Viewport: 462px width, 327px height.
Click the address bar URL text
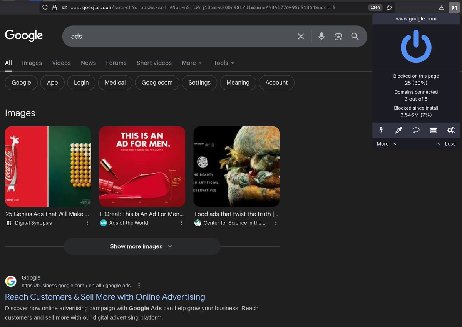(x=203, y=7)
